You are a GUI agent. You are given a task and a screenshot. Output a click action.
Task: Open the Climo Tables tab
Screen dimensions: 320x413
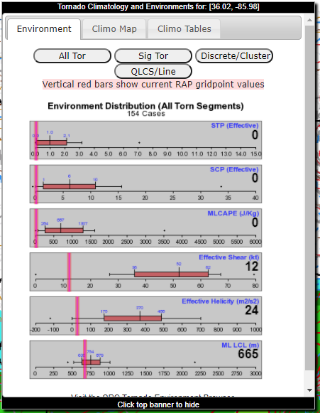(184, 29)
